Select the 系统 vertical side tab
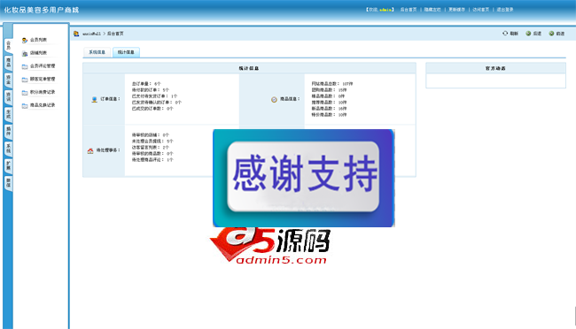The height and width of the screenshot is (329, 576). tap(9, 149)
